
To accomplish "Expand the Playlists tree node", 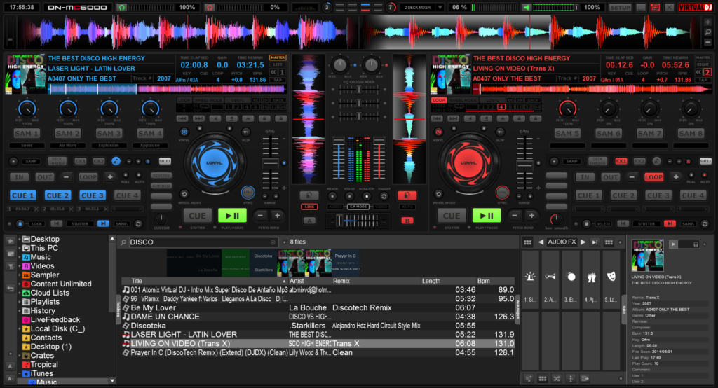I will coord(19,302).
